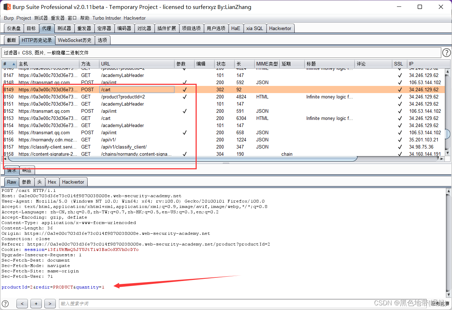The width and height of the screenshot is (452, 310).
Task: Open the Turbo Intruder menu
Action: (107, 18)
